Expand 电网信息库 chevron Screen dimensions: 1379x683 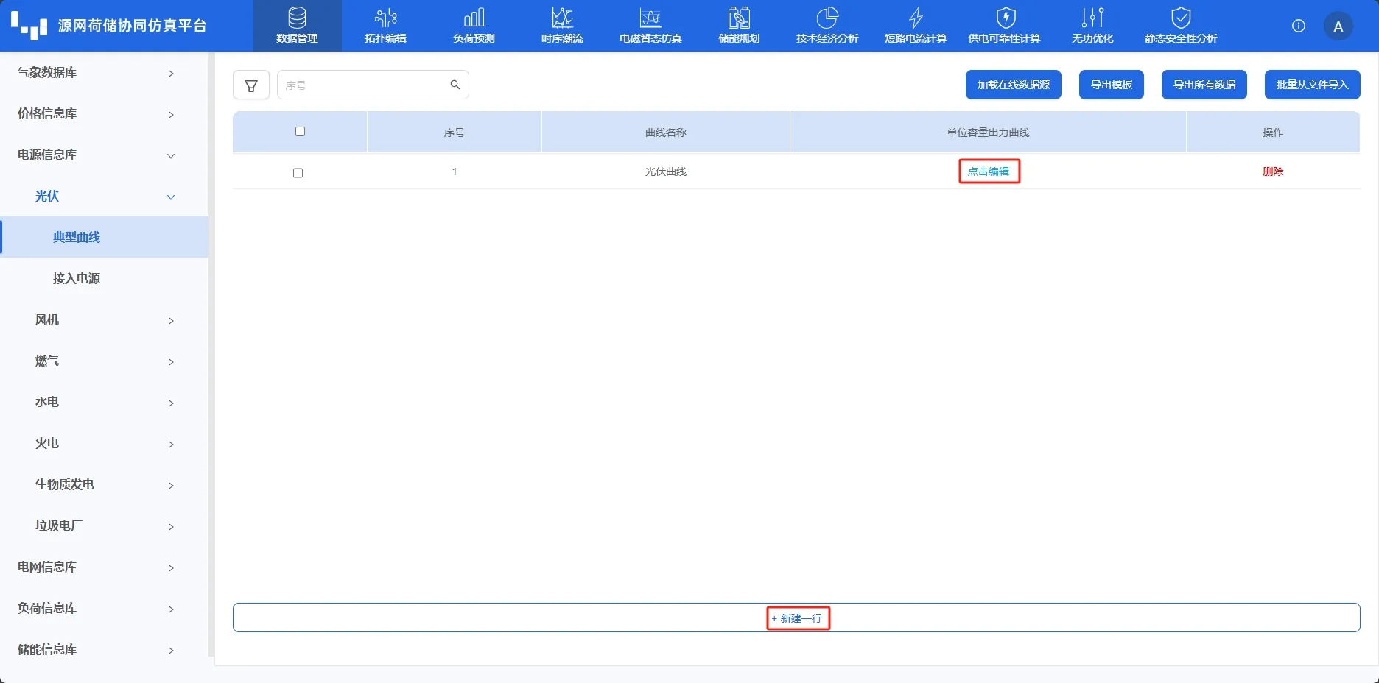click(171, 567)
